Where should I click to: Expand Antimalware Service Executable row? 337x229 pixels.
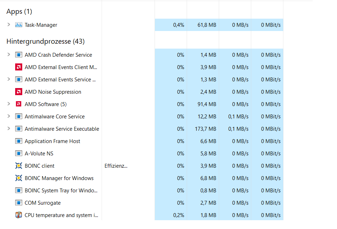8,129
